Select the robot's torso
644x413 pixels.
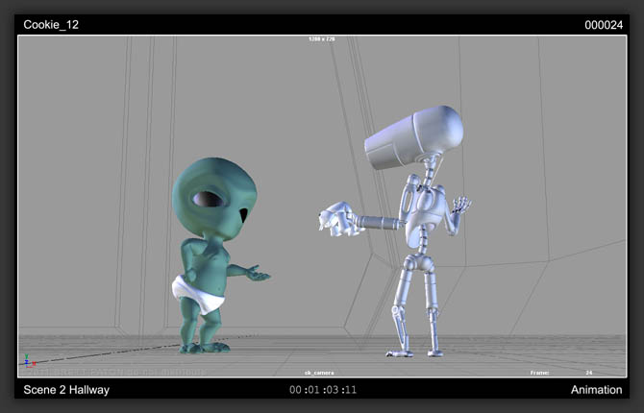[421, 216]
